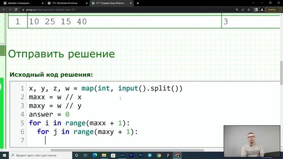This screenshot has width=283, height=159.
Task: Open File Explorer from the taskbar
Action: 104,155
